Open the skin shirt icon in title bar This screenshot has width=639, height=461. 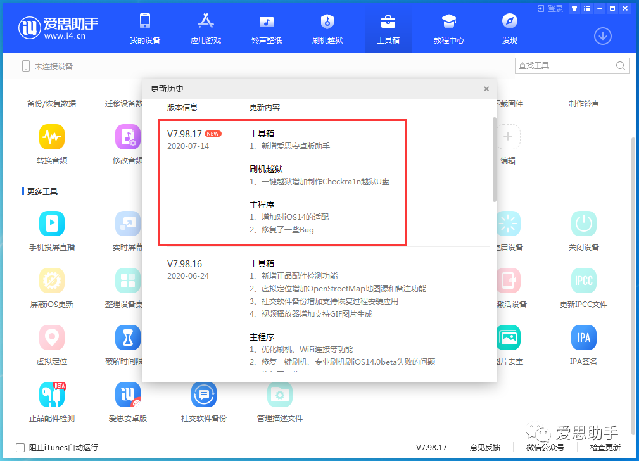pyautogui.click(x=574, y=9)
